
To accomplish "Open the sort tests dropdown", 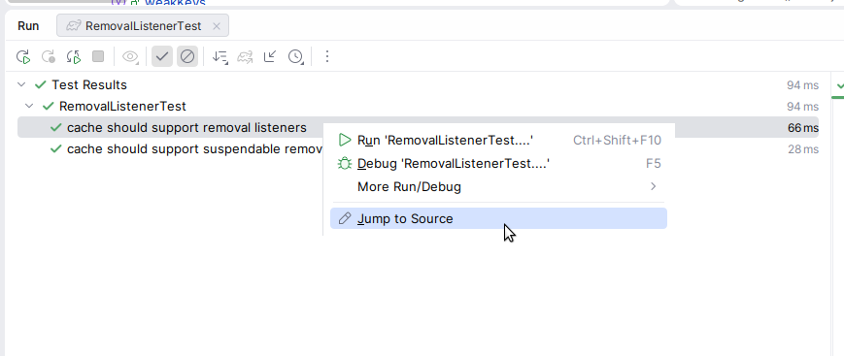I will [x=219, y=56].
